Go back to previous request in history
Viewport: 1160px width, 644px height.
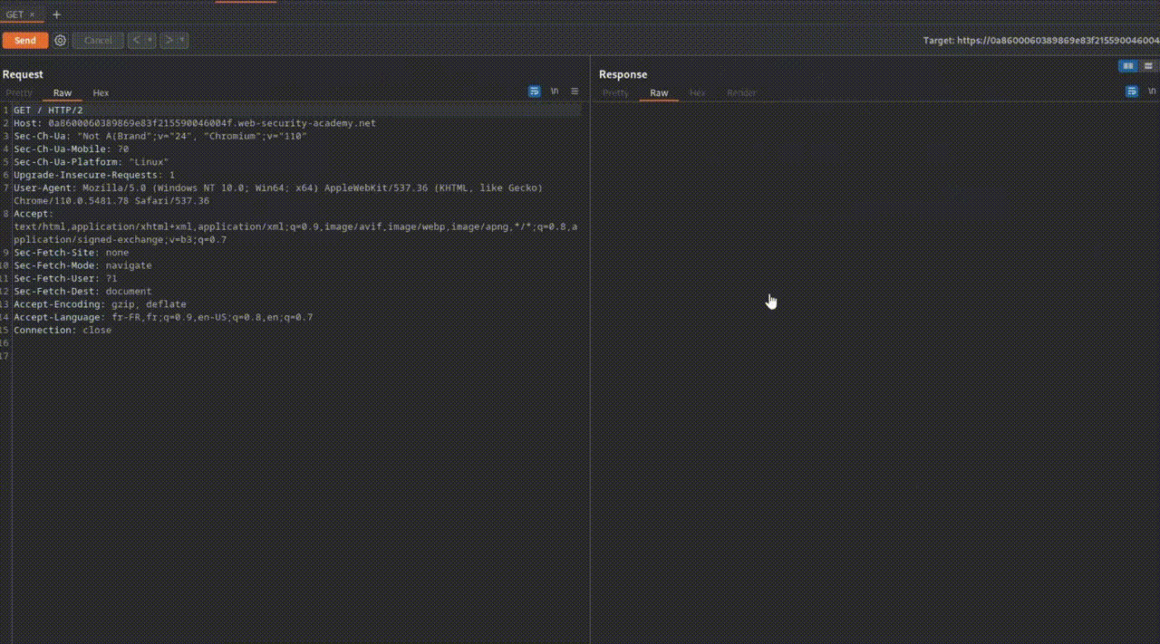[135, 40]
